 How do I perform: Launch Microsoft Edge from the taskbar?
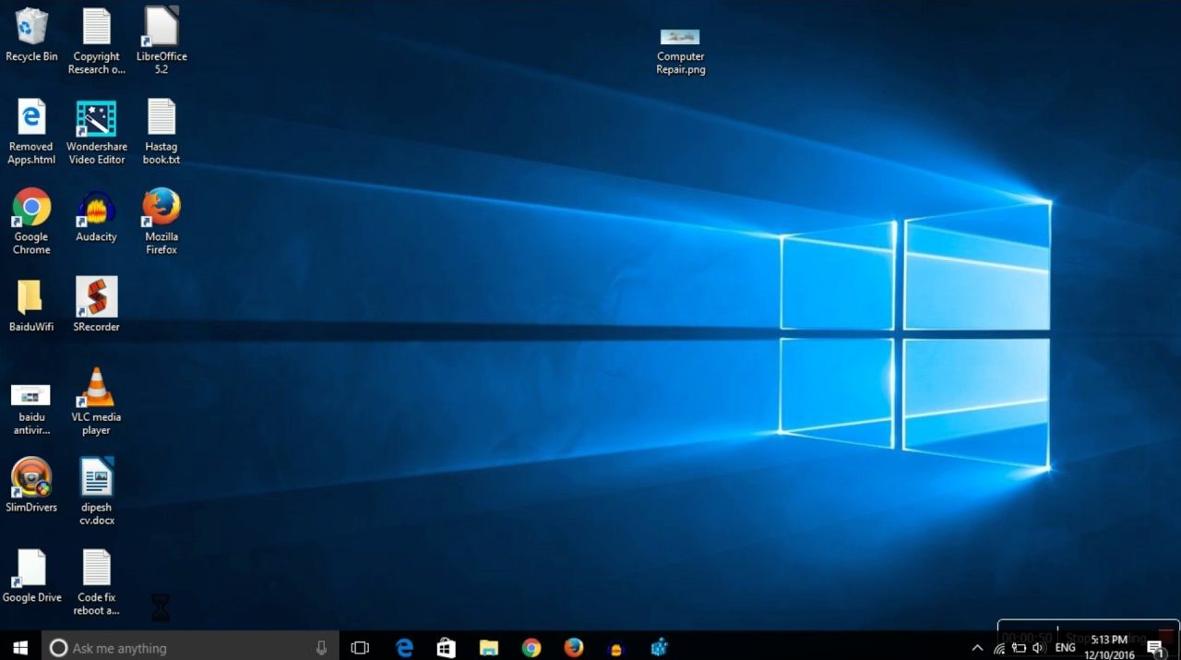pos(404,648)
